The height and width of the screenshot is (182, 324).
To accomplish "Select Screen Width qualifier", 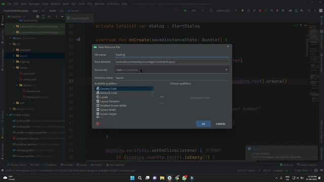I will coord(124,110).
